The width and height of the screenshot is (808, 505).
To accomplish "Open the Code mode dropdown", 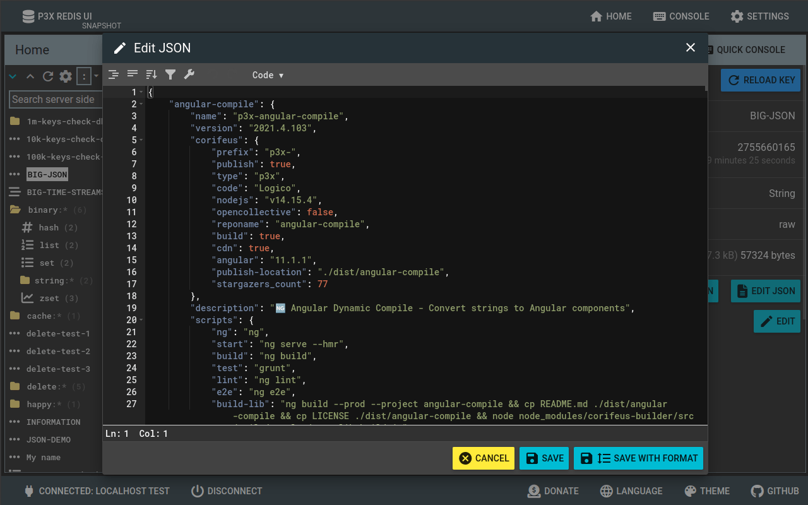I will (x=268, y=74).
